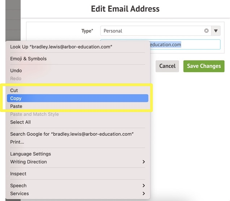Viewport: 230px width, 201px height.
Task: Search Google for the selected email
Action: (x=72, y=134)
